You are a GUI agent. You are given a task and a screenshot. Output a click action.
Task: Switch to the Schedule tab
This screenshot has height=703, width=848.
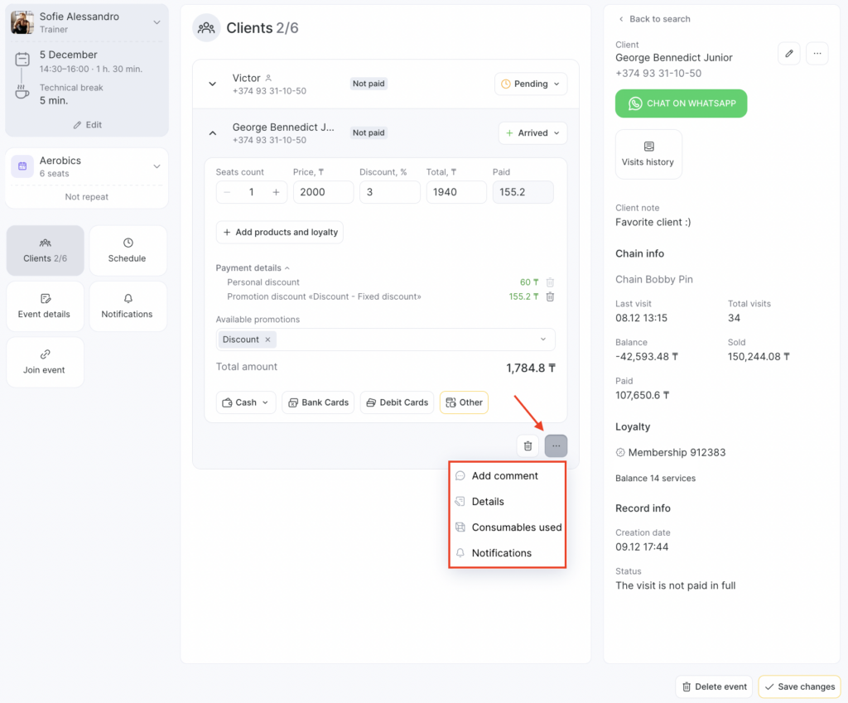pos(128,251)
